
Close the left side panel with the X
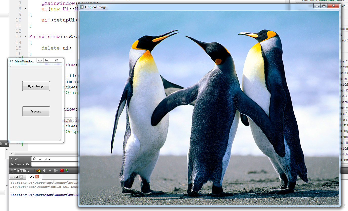click(6, 144)
